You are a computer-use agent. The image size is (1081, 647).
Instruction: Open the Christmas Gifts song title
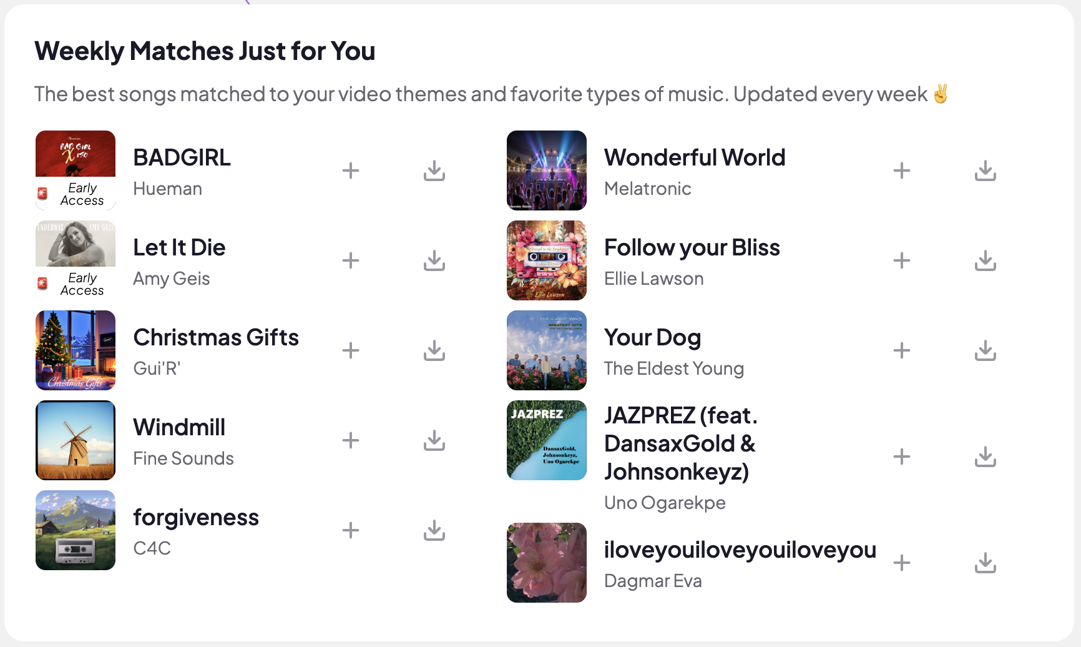tap(216, 338)
